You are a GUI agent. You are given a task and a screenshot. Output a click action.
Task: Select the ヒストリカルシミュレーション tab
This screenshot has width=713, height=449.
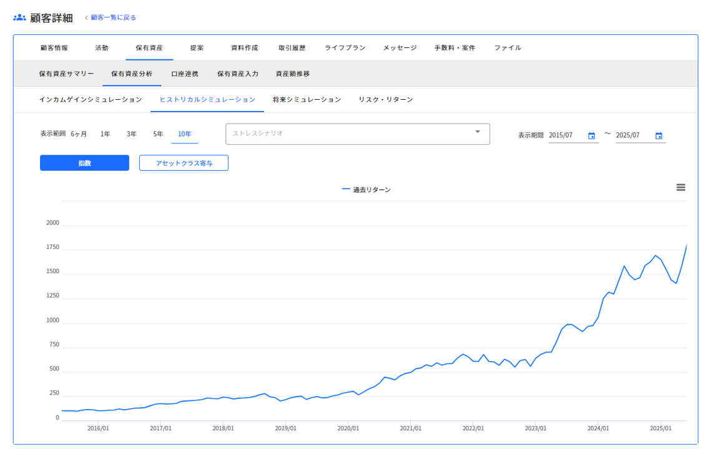[x=207, y=99]
